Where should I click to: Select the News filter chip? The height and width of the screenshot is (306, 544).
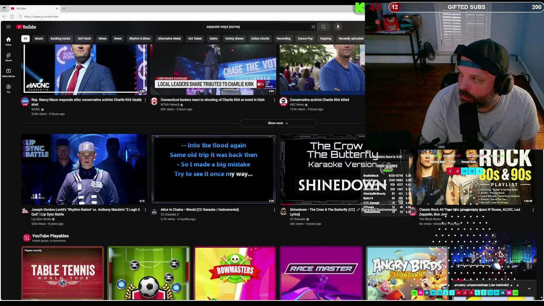[x=118, y=39]
